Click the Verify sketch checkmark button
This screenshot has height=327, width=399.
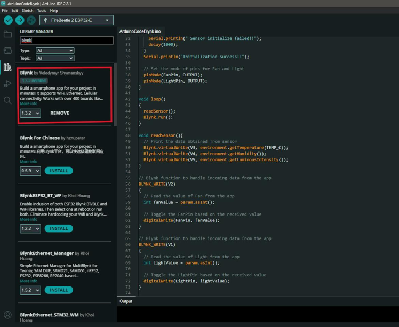(8, 20)
